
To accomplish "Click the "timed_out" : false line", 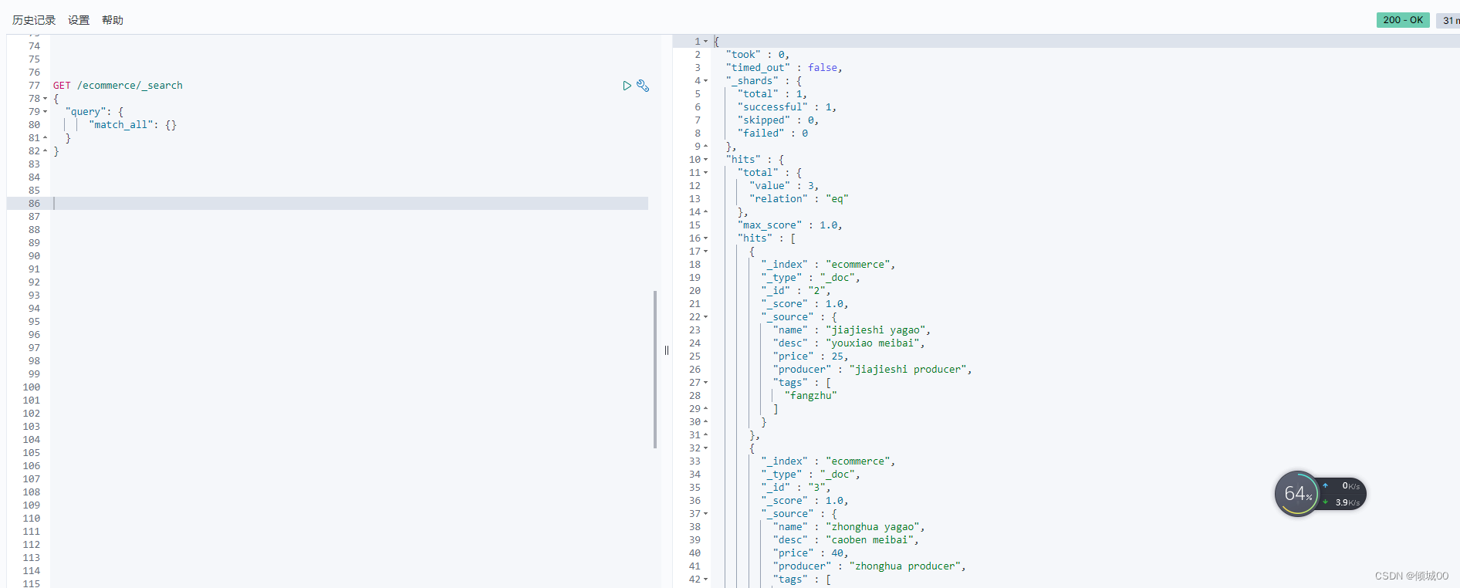I will (784, 68).
